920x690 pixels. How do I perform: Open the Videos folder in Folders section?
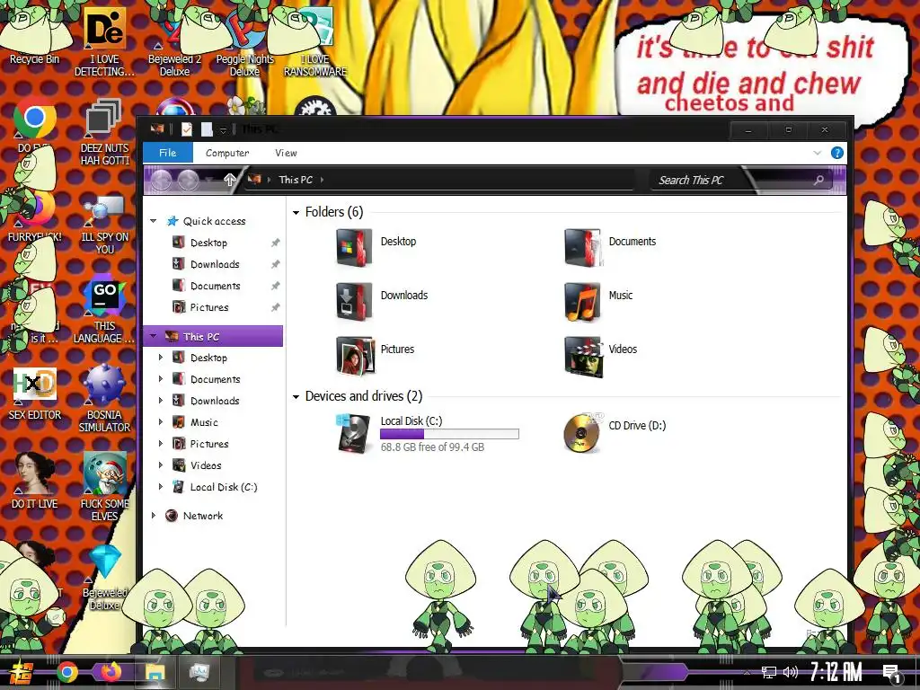pos(582,356)
